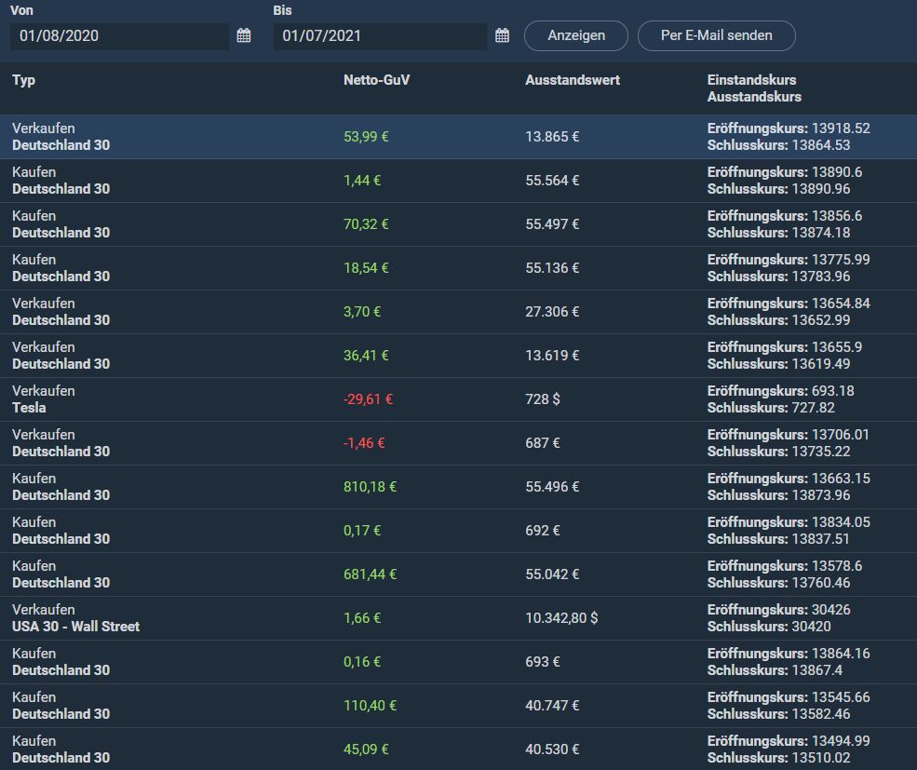Click the Ausstandswert 693 €
917x770 pixels.
pyautogui.click(x=543, y=662)
